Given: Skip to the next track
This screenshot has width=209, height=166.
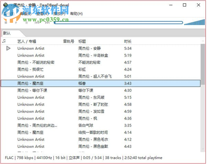Looking at the screenshot, I should click(47, 23).
